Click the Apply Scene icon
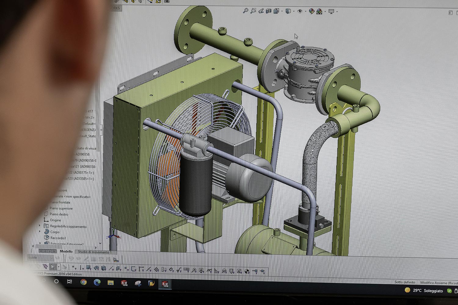The height and width of the screenshot is (305, 458). 319,12
